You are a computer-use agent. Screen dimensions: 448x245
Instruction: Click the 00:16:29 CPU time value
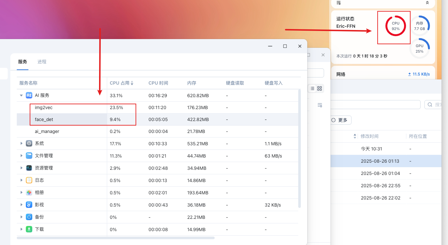158,96
